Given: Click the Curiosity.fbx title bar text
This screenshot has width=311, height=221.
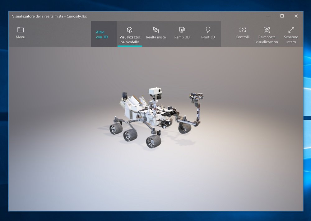Looking at the screenshot, I should click(49, 16).
